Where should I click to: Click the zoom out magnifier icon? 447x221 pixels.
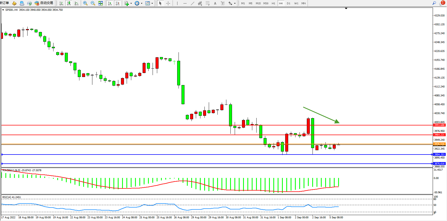[x=93, y=3]
